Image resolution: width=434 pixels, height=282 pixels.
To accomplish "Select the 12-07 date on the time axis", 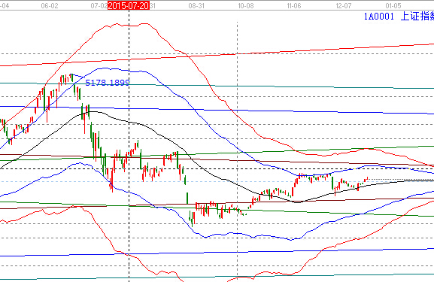I will pos(344,5).
